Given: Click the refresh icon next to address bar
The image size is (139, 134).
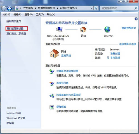Looking at the screenshot, I should (96, 8).
